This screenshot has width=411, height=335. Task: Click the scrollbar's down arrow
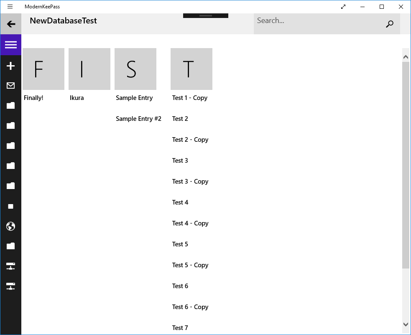pos(406,324)
